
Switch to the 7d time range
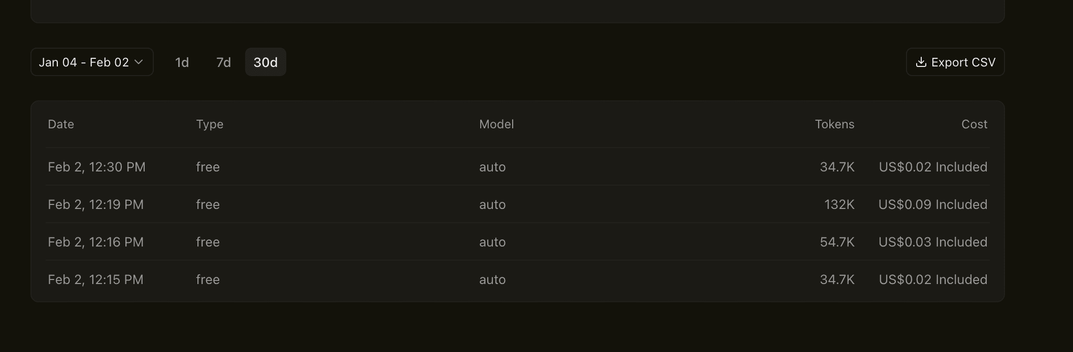[x=223, y=62]
